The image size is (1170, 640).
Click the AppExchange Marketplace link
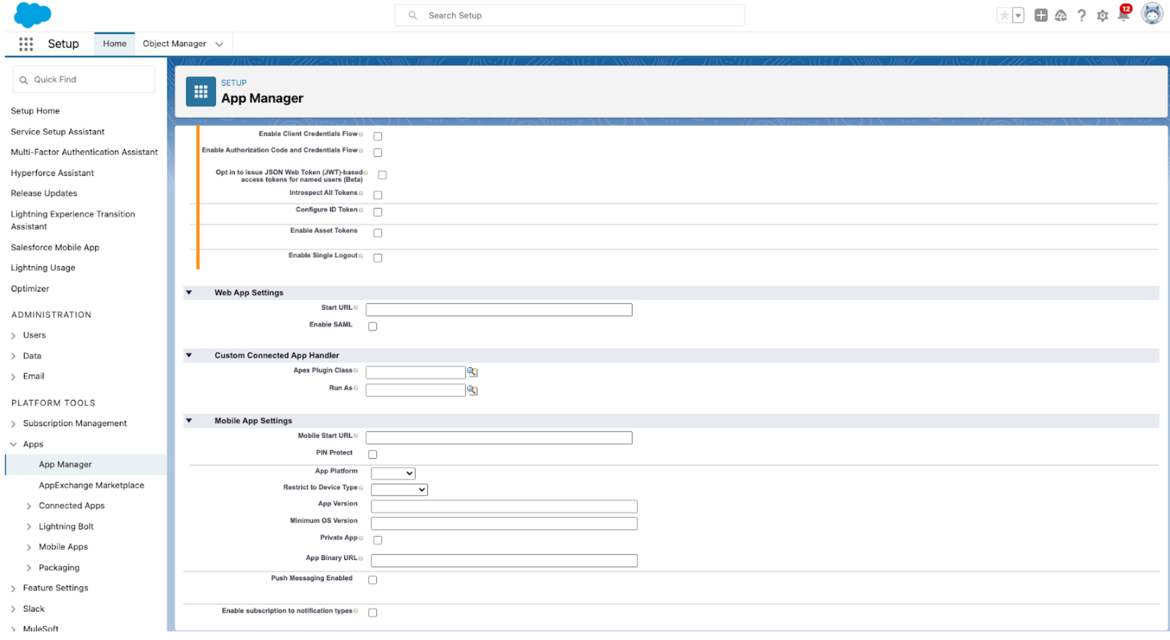tap(90, 485)
